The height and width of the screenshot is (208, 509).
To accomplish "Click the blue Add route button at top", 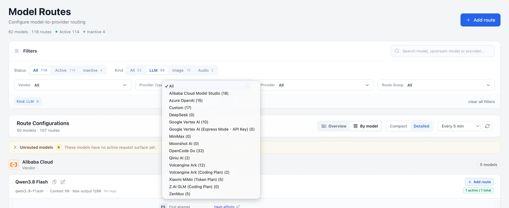I will (480, 20).
